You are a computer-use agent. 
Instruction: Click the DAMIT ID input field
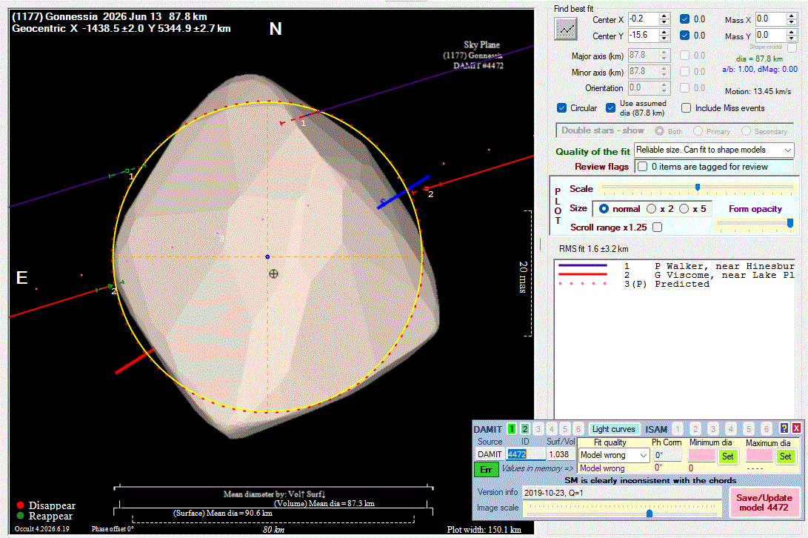tap(525, 454)
